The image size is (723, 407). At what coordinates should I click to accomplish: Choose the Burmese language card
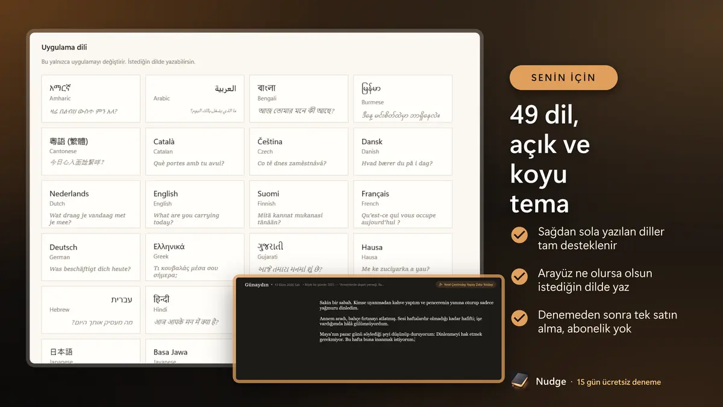click(x=402, y=99)
